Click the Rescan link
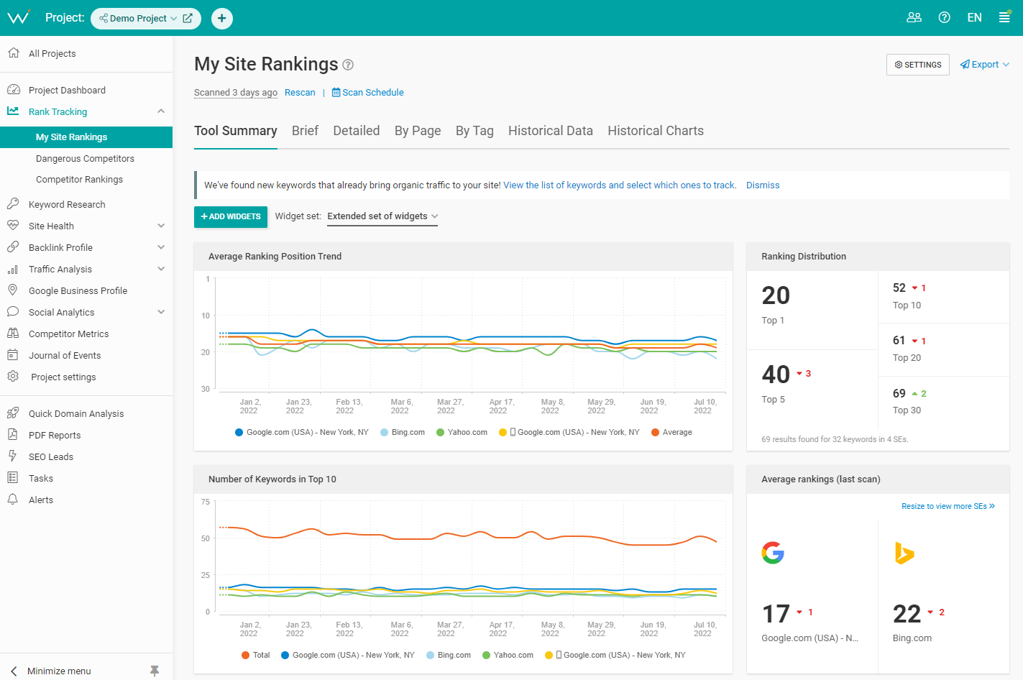Viewport: 1023px width, 680px height. pos(300,93)
